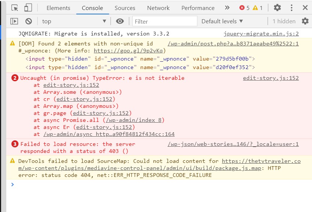Switch to the Elements tab
Image resolution: width=312 pixels, height=212 pixels.
[x=58, y=8]
